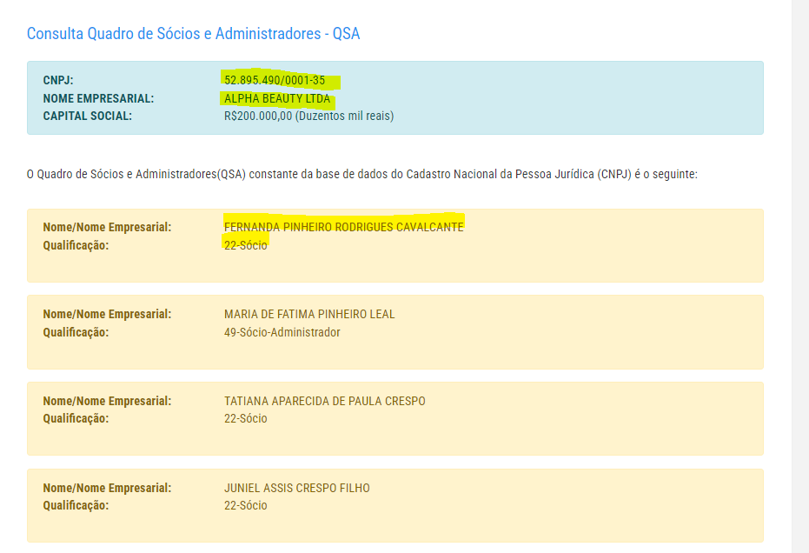Click Nome/Nome Empresarial label in Maria card
The image size is (809, 553).
[x=107, y=314]
